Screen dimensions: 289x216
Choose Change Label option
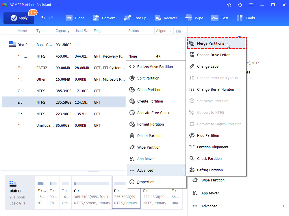216,67
